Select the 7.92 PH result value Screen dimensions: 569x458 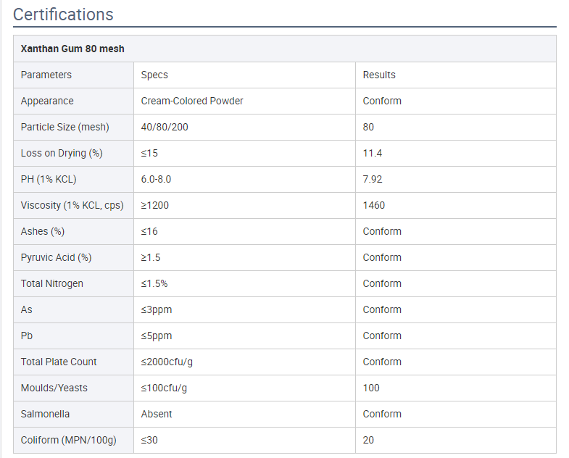(373, 179)
